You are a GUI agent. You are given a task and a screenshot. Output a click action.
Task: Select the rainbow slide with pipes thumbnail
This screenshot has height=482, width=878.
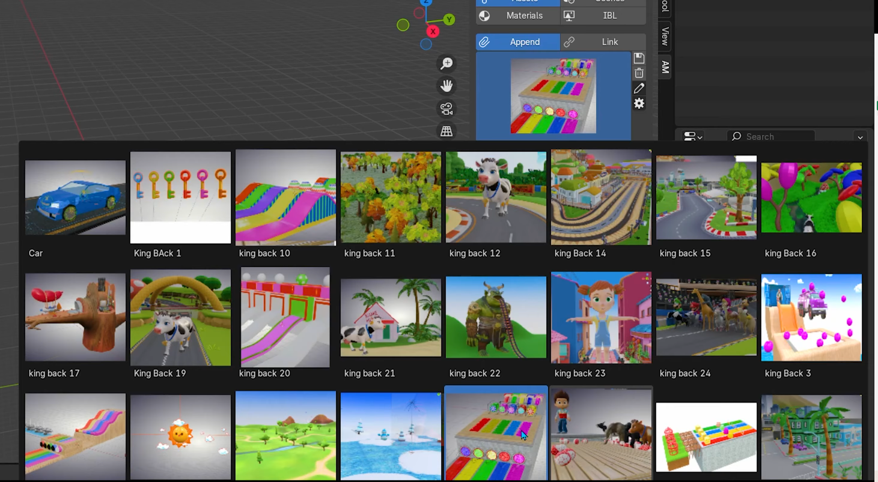point(75,436)
